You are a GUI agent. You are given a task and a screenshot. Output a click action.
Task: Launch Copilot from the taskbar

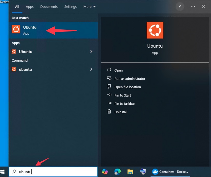105,172
